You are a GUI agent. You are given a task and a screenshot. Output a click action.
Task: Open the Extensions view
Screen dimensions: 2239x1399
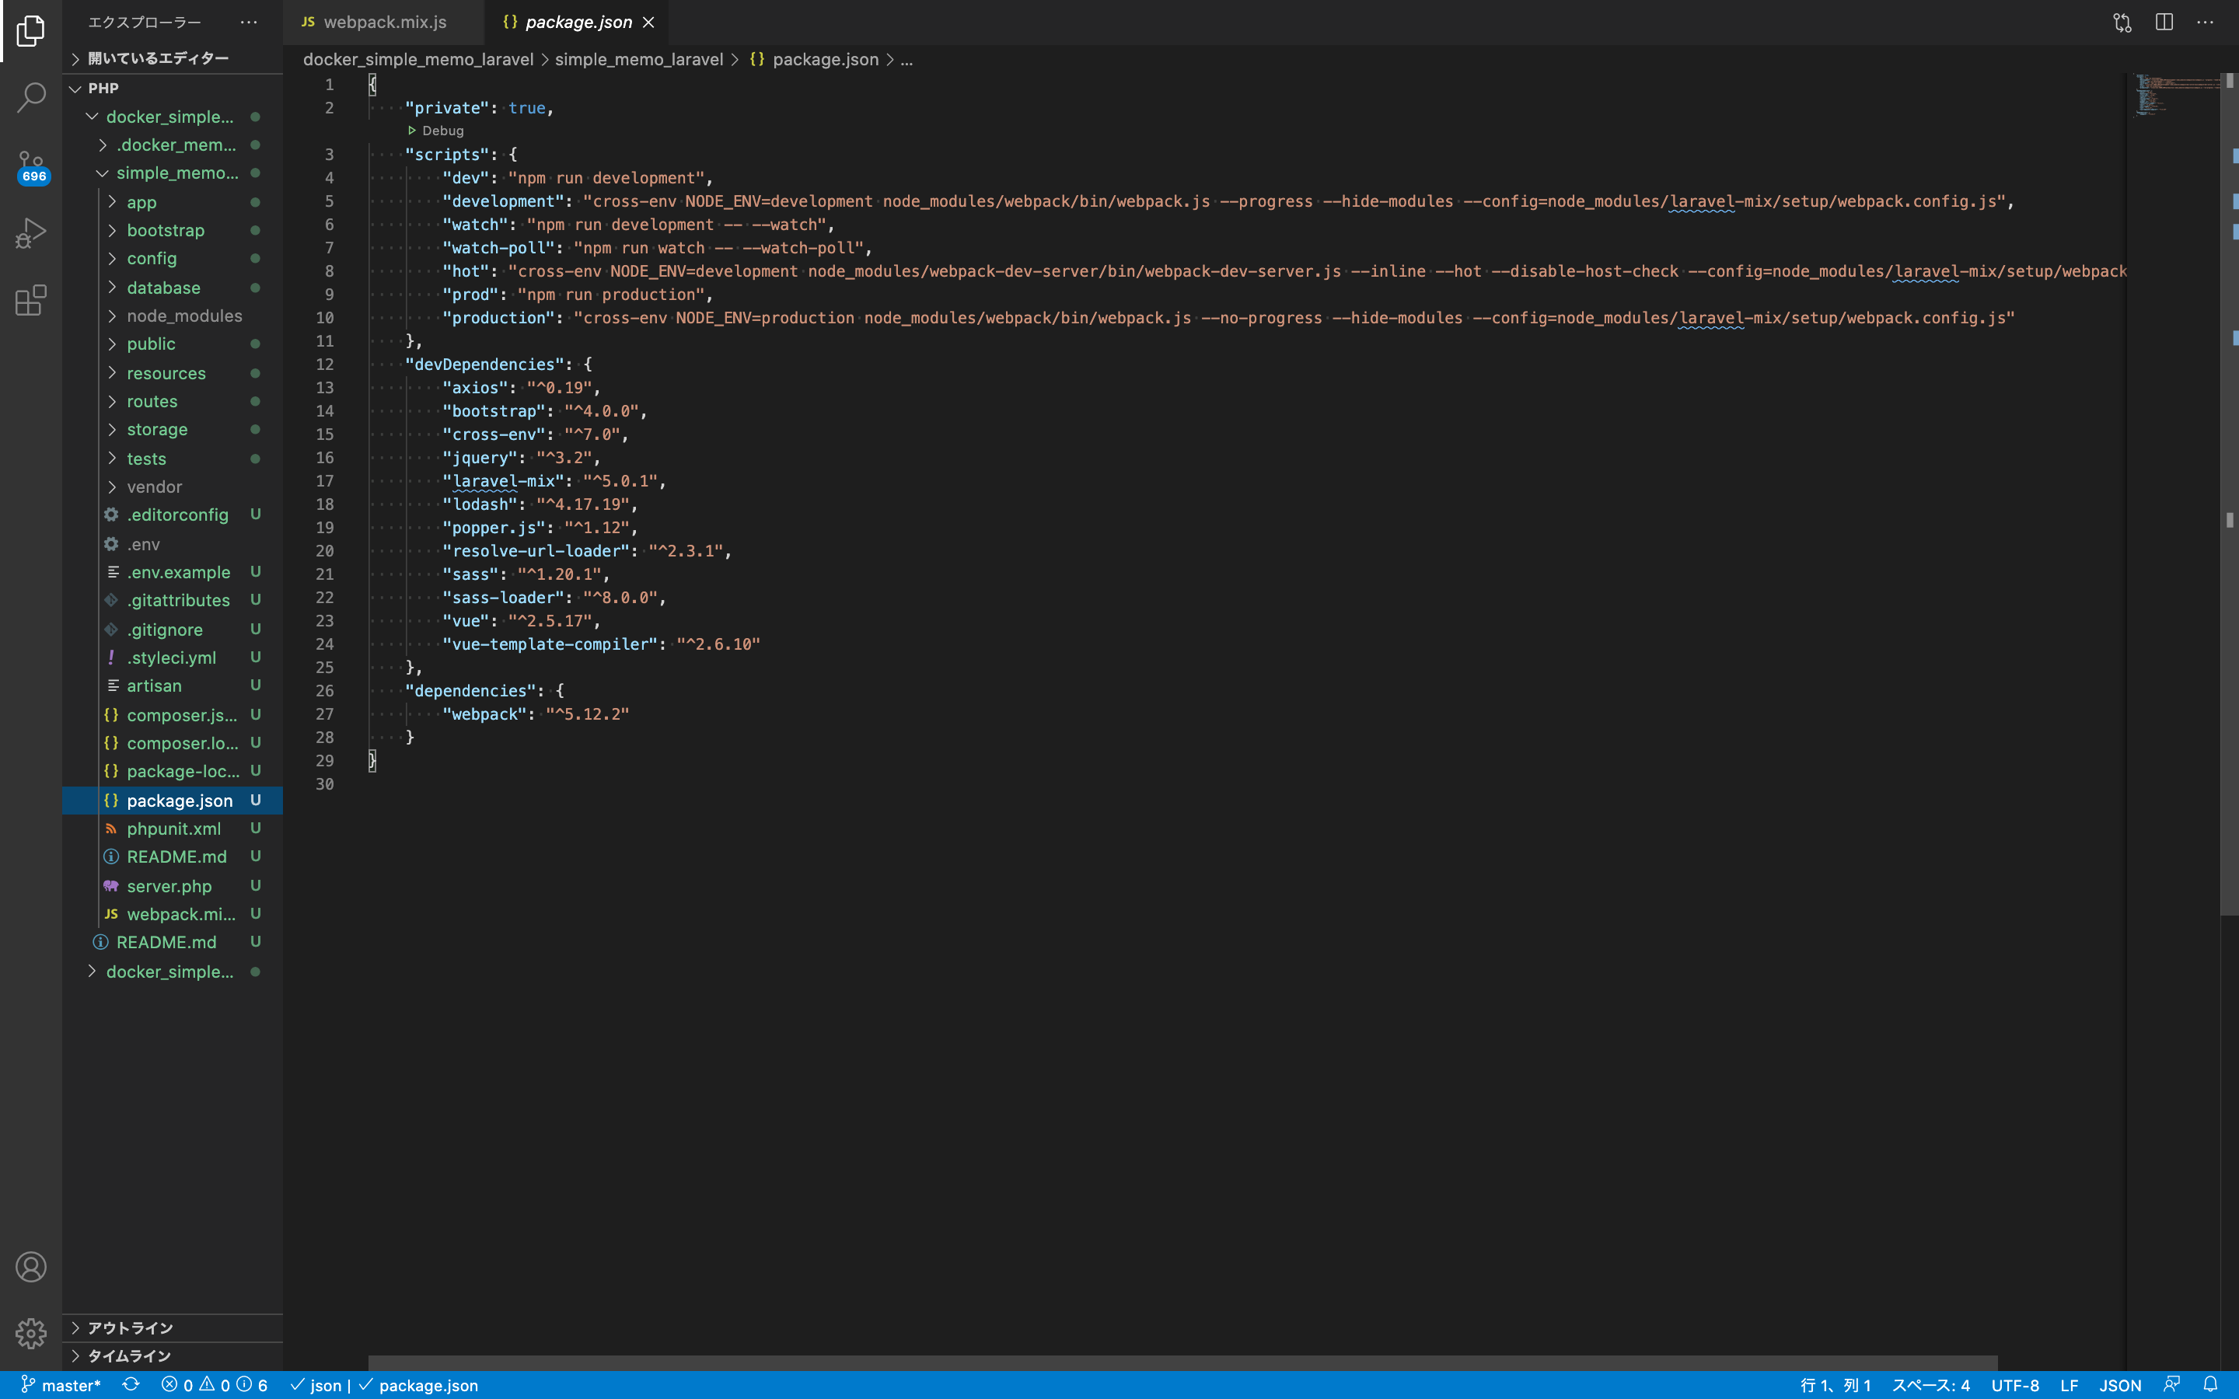(30, 301)
